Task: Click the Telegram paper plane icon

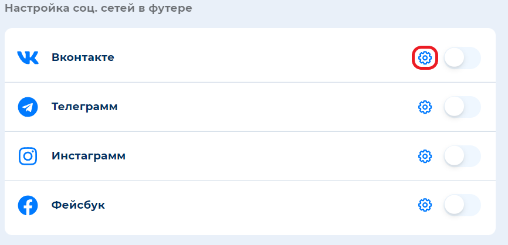Action: 28,107
